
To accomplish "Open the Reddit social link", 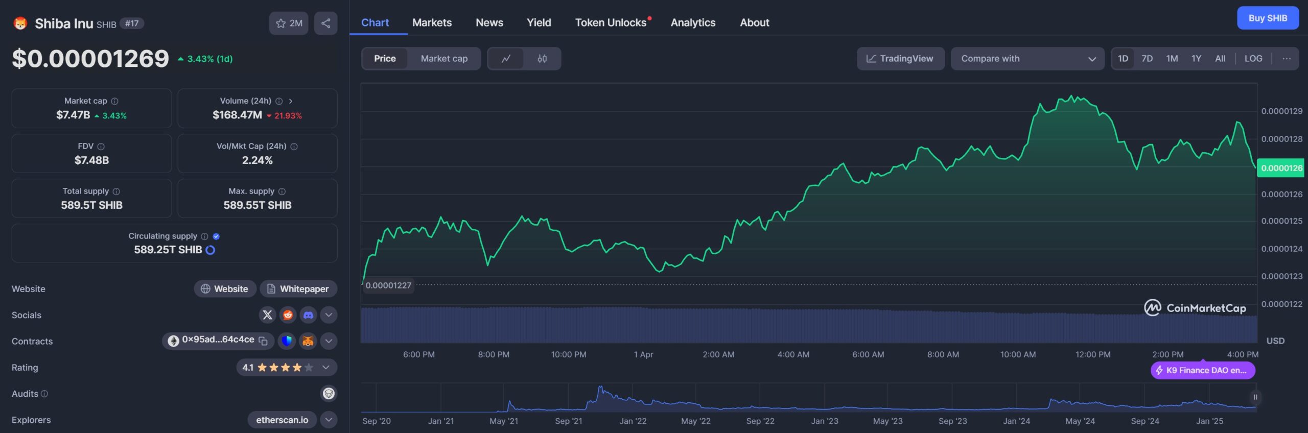I will point(288,315).
